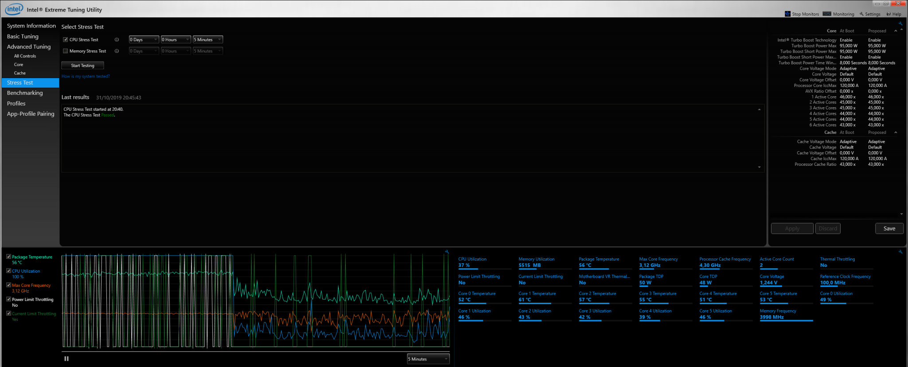This screenshot has height=367, width=908.
Task: Click info icon beside Memory Stress Test
Action: click(x=117, y=51)
